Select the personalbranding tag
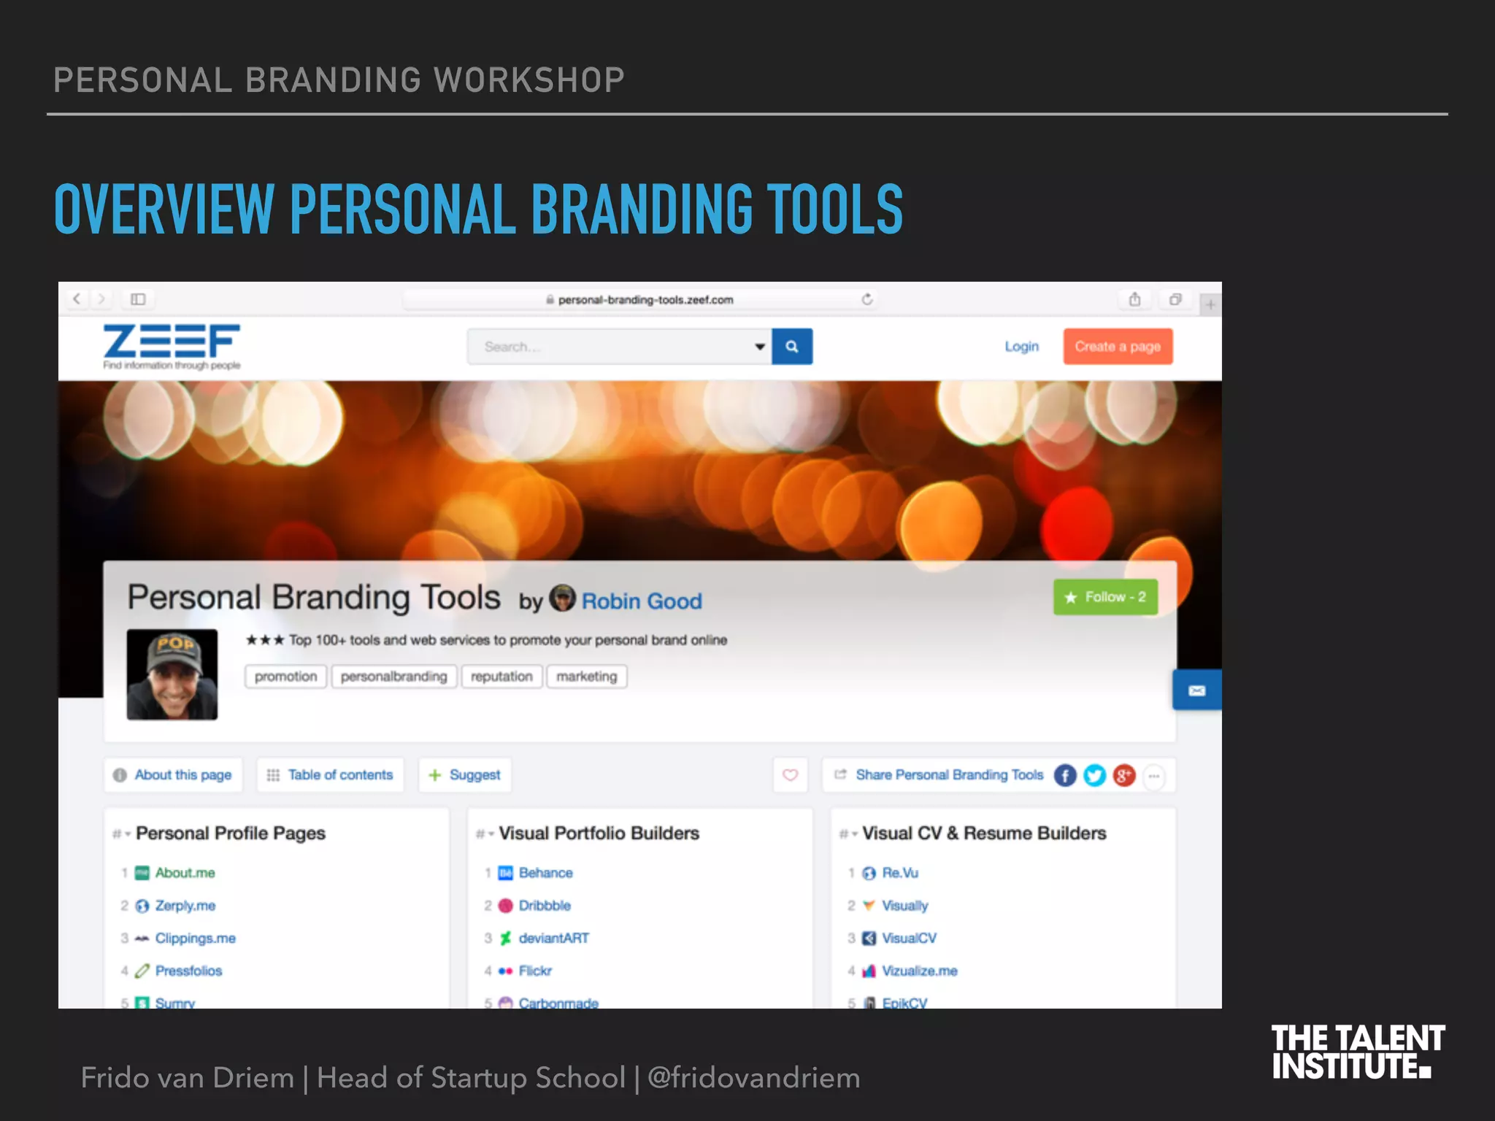Viewport: 1495px width, 1121px height. (394, 677)
